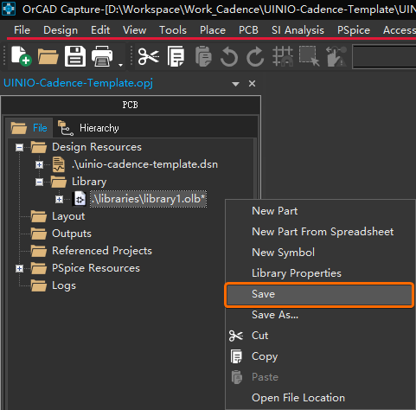Image resolution: width=416 pixels, height=410 pixels.
Task: Click the Area select toolbar icon
Action: click(x=309, y=56)
